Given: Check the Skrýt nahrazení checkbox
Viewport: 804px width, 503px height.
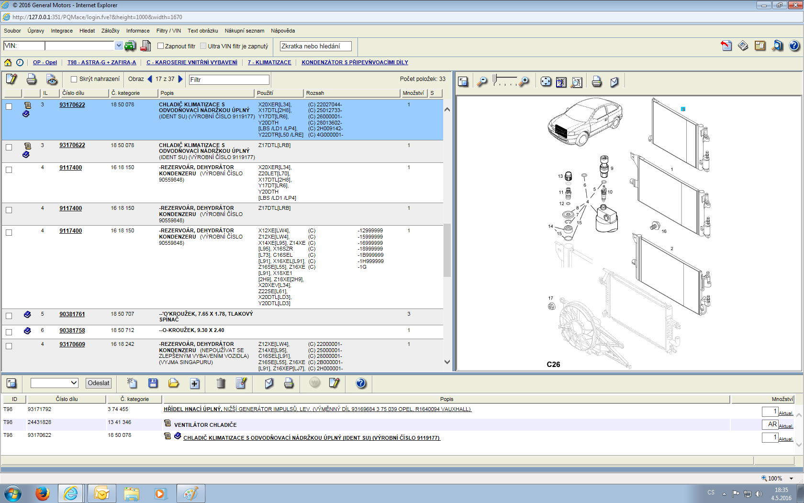Looking at the screenshot, I should click(x=74, y=79).
